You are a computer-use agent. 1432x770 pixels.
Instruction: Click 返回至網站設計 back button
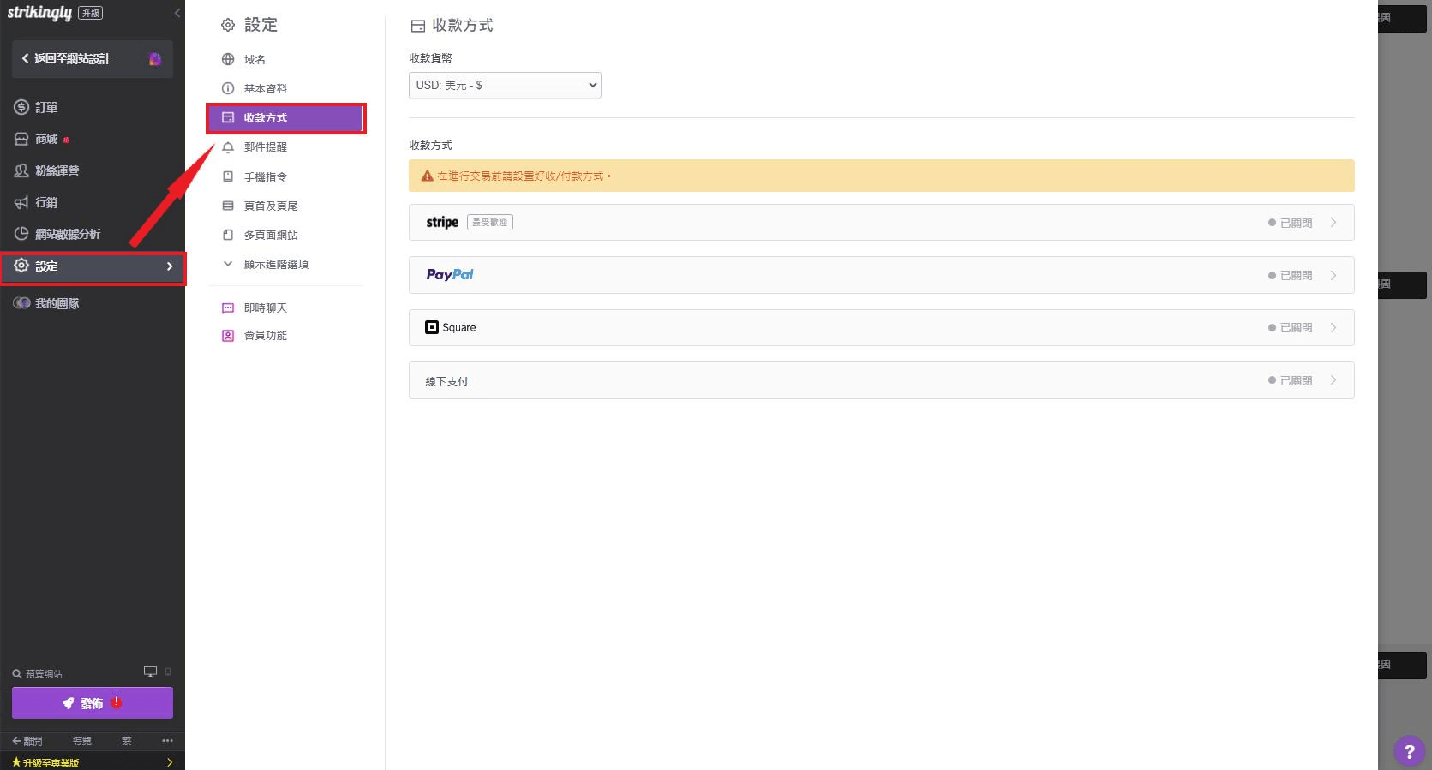(x=72, y=59)
